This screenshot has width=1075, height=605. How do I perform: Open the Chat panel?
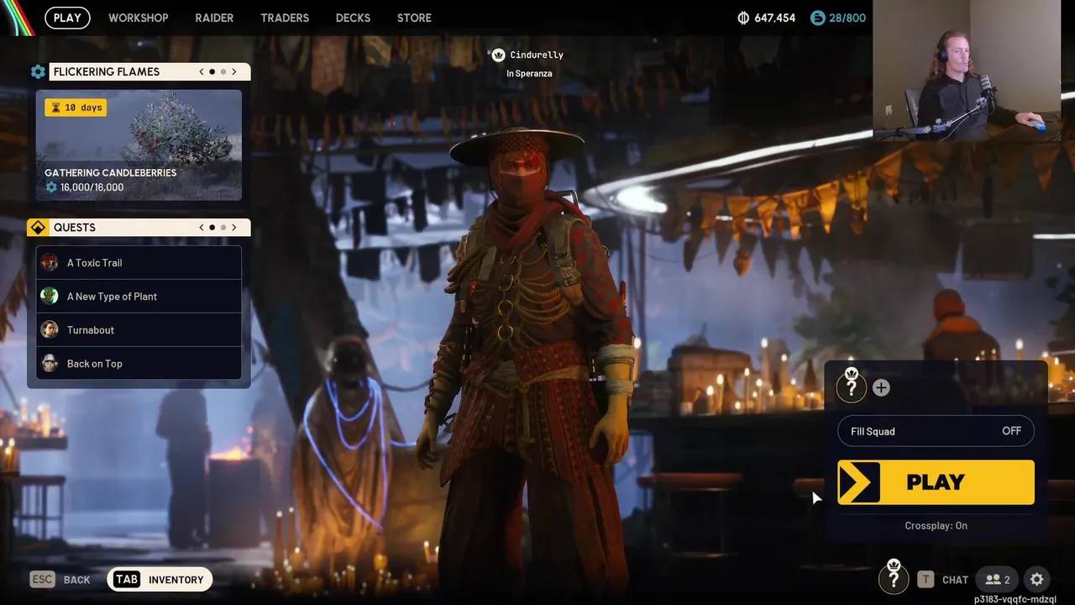point(955,580)
